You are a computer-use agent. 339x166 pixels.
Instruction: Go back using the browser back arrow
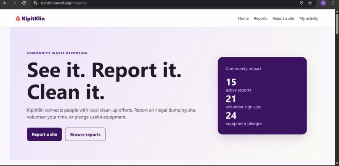tap(5, 3)
